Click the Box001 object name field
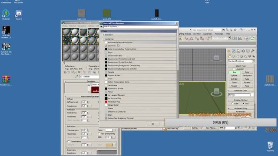 239,95
